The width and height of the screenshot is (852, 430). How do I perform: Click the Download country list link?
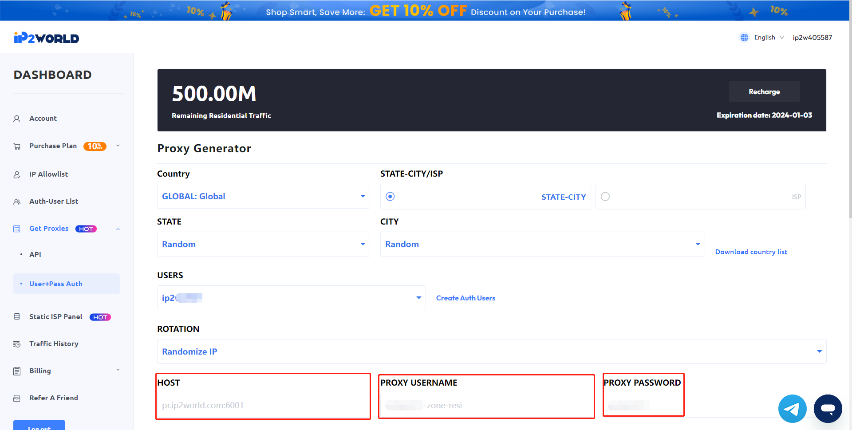[x=751, y=252]
